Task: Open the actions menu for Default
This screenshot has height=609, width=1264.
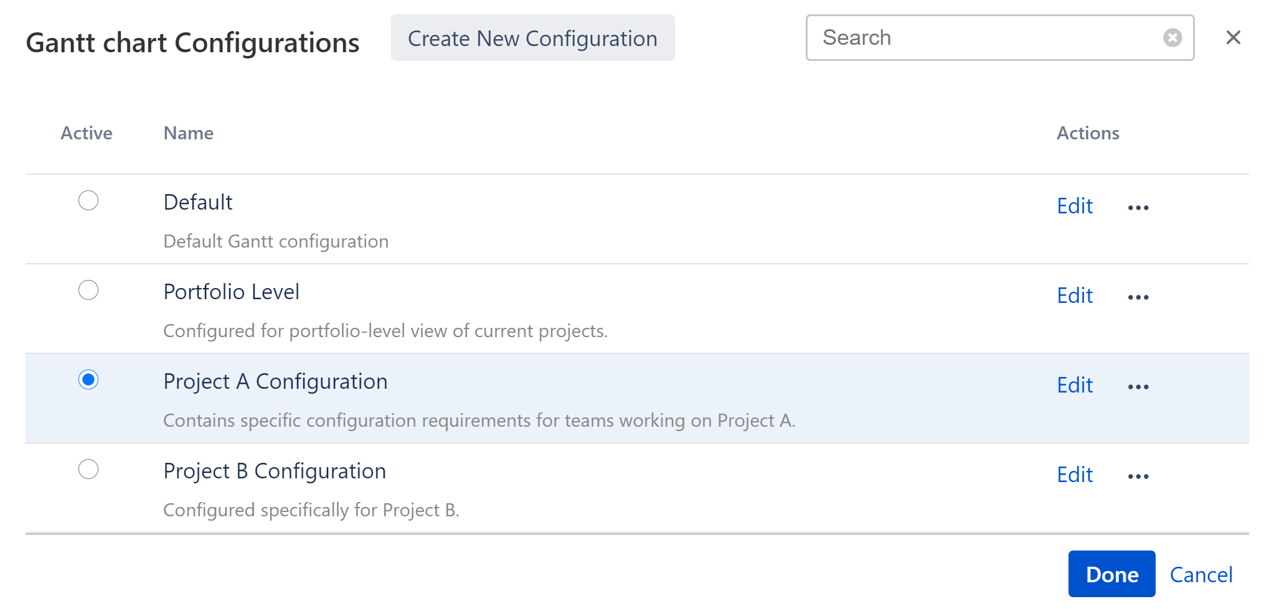Action: (1138, 207)
